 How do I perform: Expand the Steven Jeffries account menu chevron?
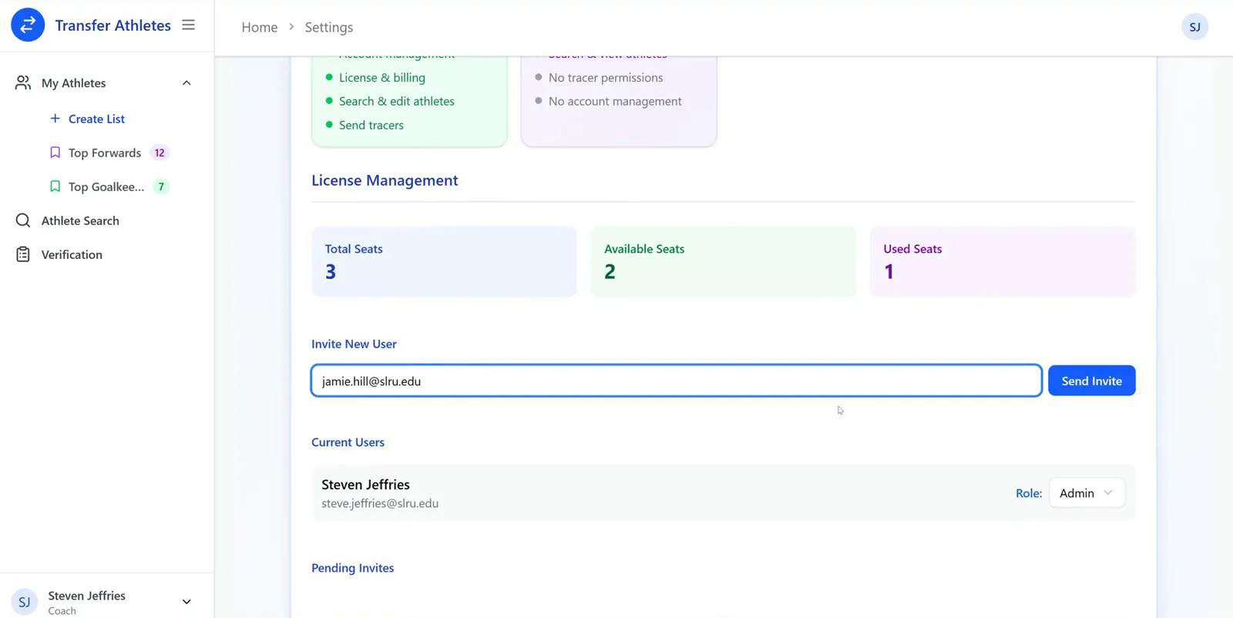coord(186,602)
